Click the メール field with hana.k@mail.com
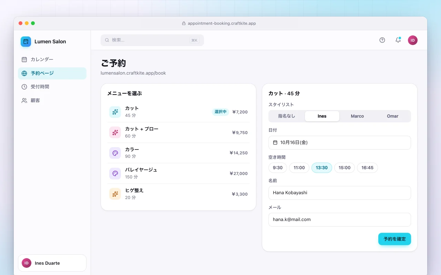This screenshot has width=441, height=275. coord(340,220)
